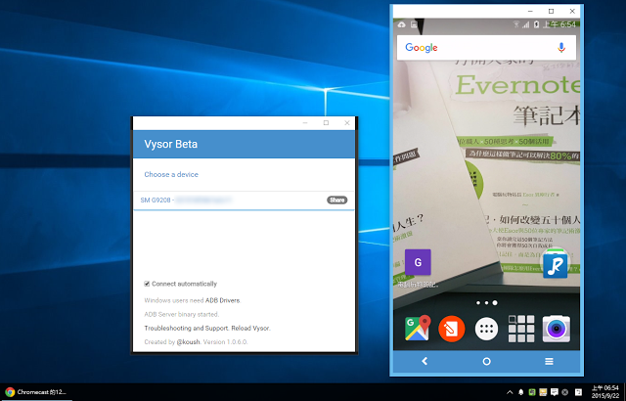Open the white input method tray icon
This screenshot has width=626, height=401.
click(578, 392)
